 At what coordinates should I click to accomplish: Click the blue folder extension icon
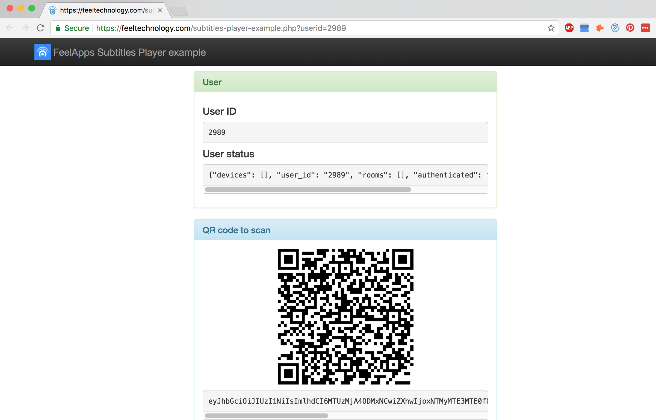pyautogui.click(x=584, y=28)
